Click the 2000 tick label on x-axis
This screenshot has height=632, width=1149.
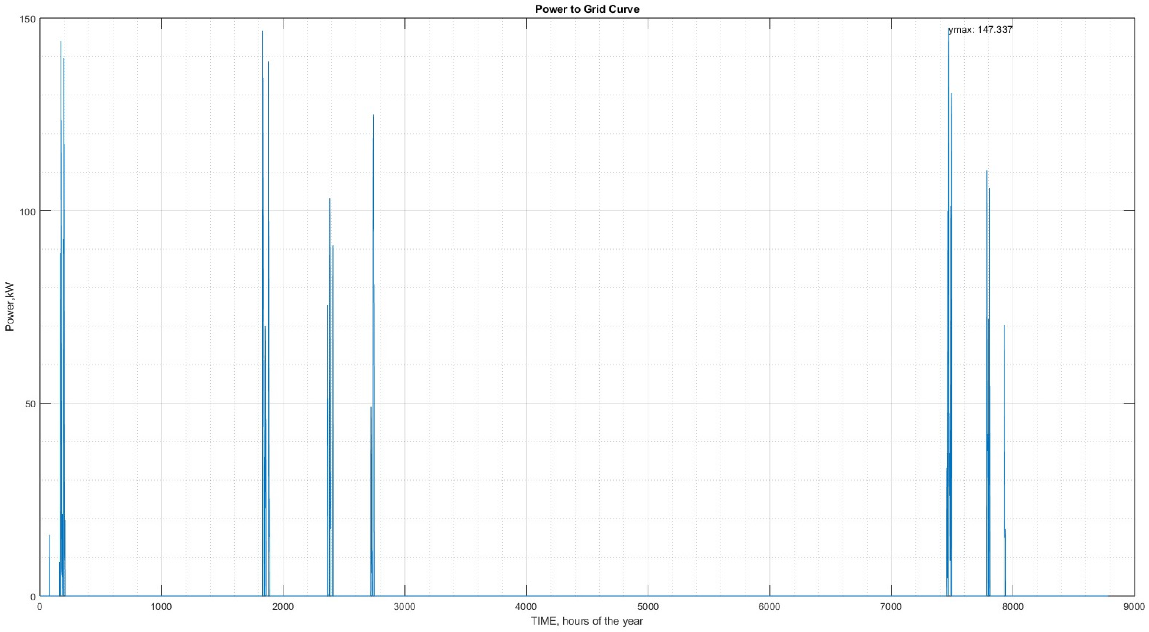283,607
